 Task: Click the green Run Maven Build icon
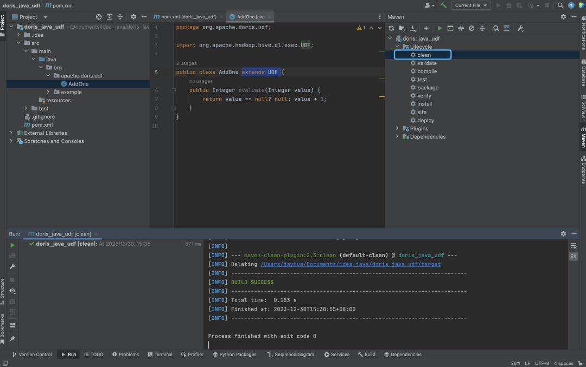(x=439, y=28)
